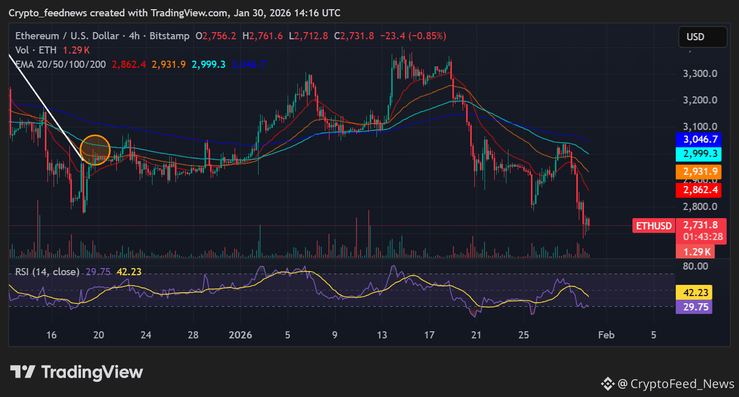The width and height of the screenshot is (739, 397).
Task: Click the EMA legend value 2,999.3
Action: (x=209, y=65)
